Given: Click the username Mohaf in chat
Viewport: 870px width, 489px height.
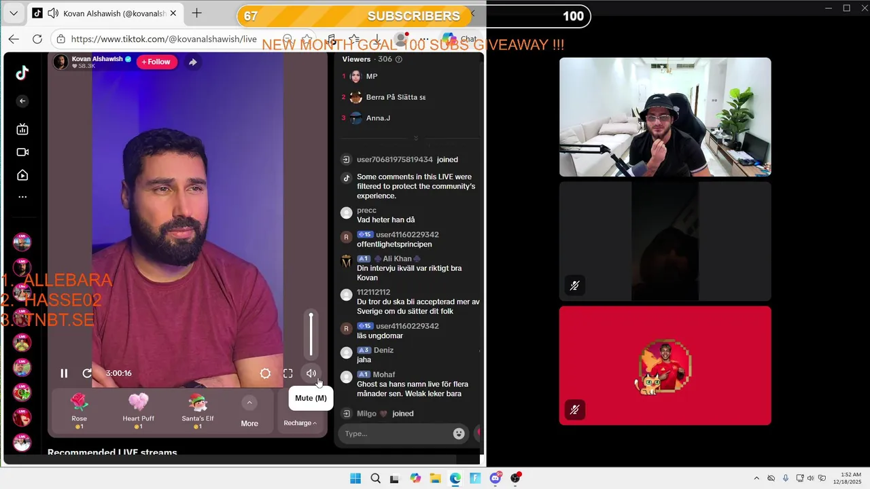Looking at the screenshot, I should pos(384,375).
